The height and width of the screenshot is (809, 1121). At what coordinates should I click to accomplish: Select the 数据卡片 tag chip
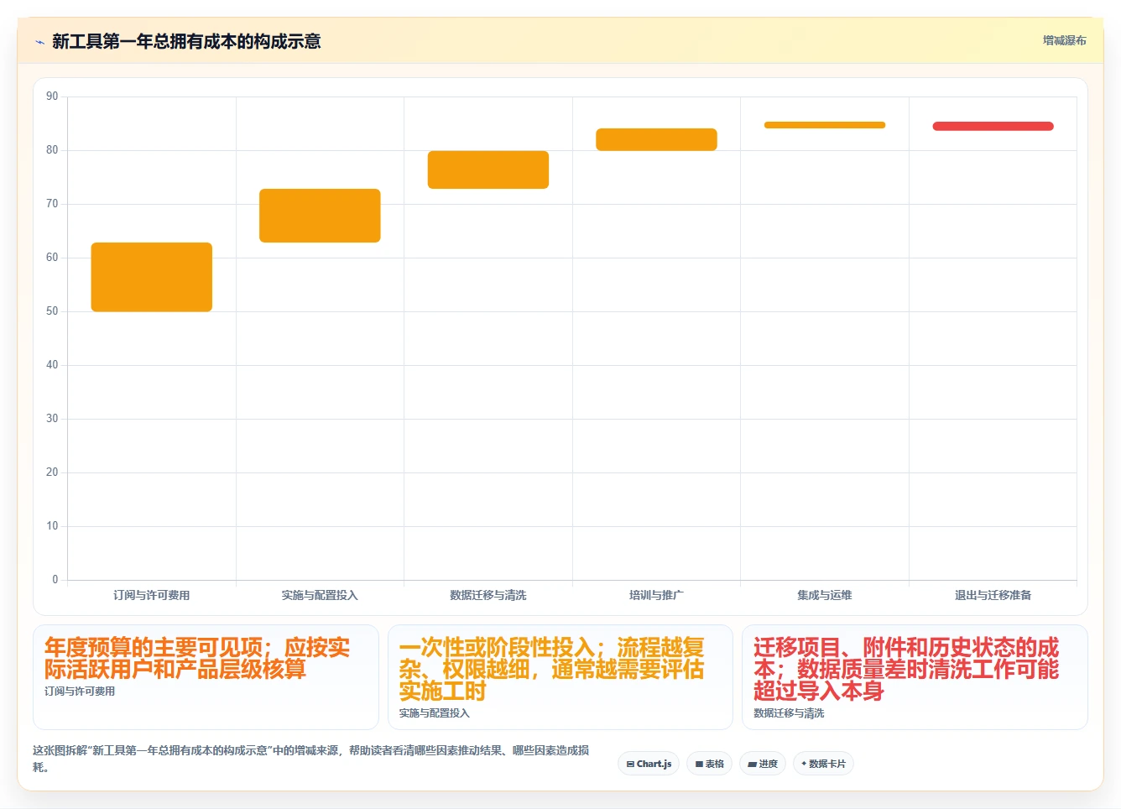[823, 764]
